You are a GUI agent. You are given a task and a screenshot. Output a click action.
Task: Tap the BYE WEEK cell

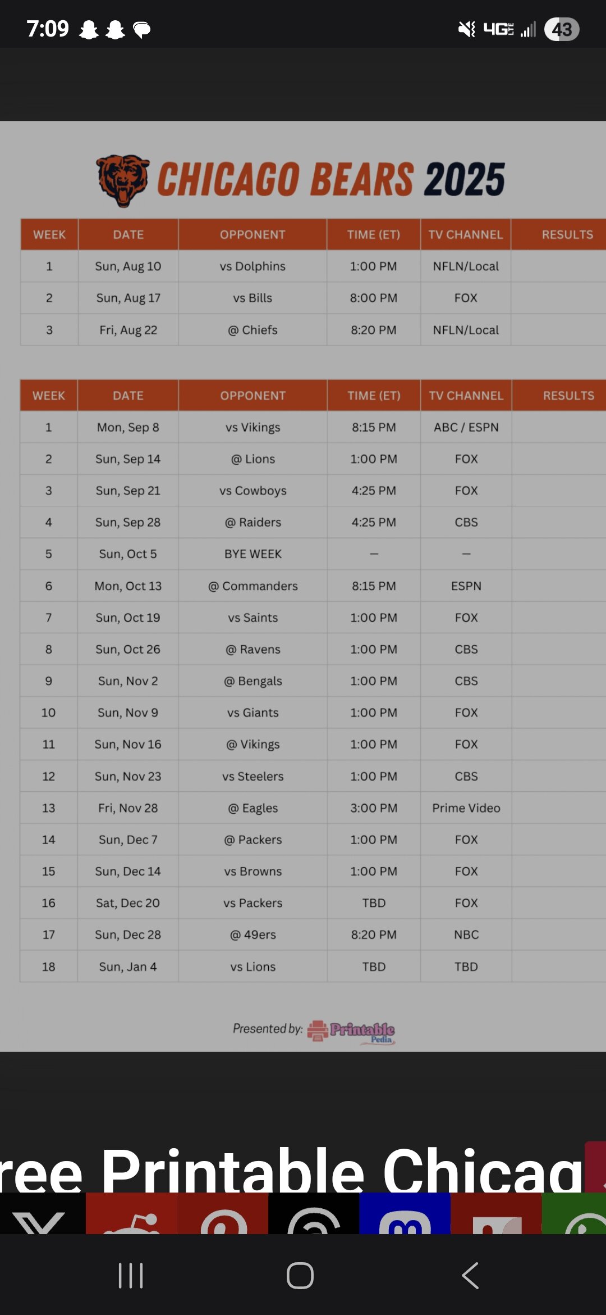pyautogui.click(x=253, y=554)
